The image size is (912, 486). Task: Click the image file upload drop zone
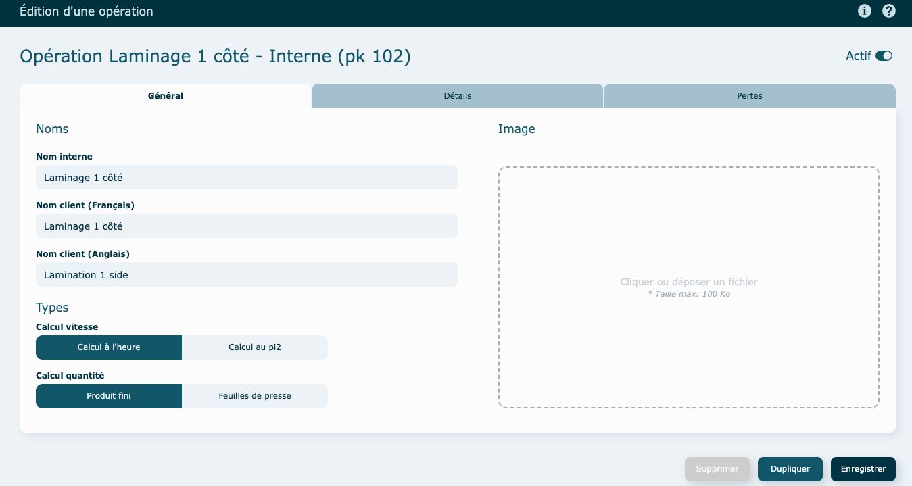point(689,287)
